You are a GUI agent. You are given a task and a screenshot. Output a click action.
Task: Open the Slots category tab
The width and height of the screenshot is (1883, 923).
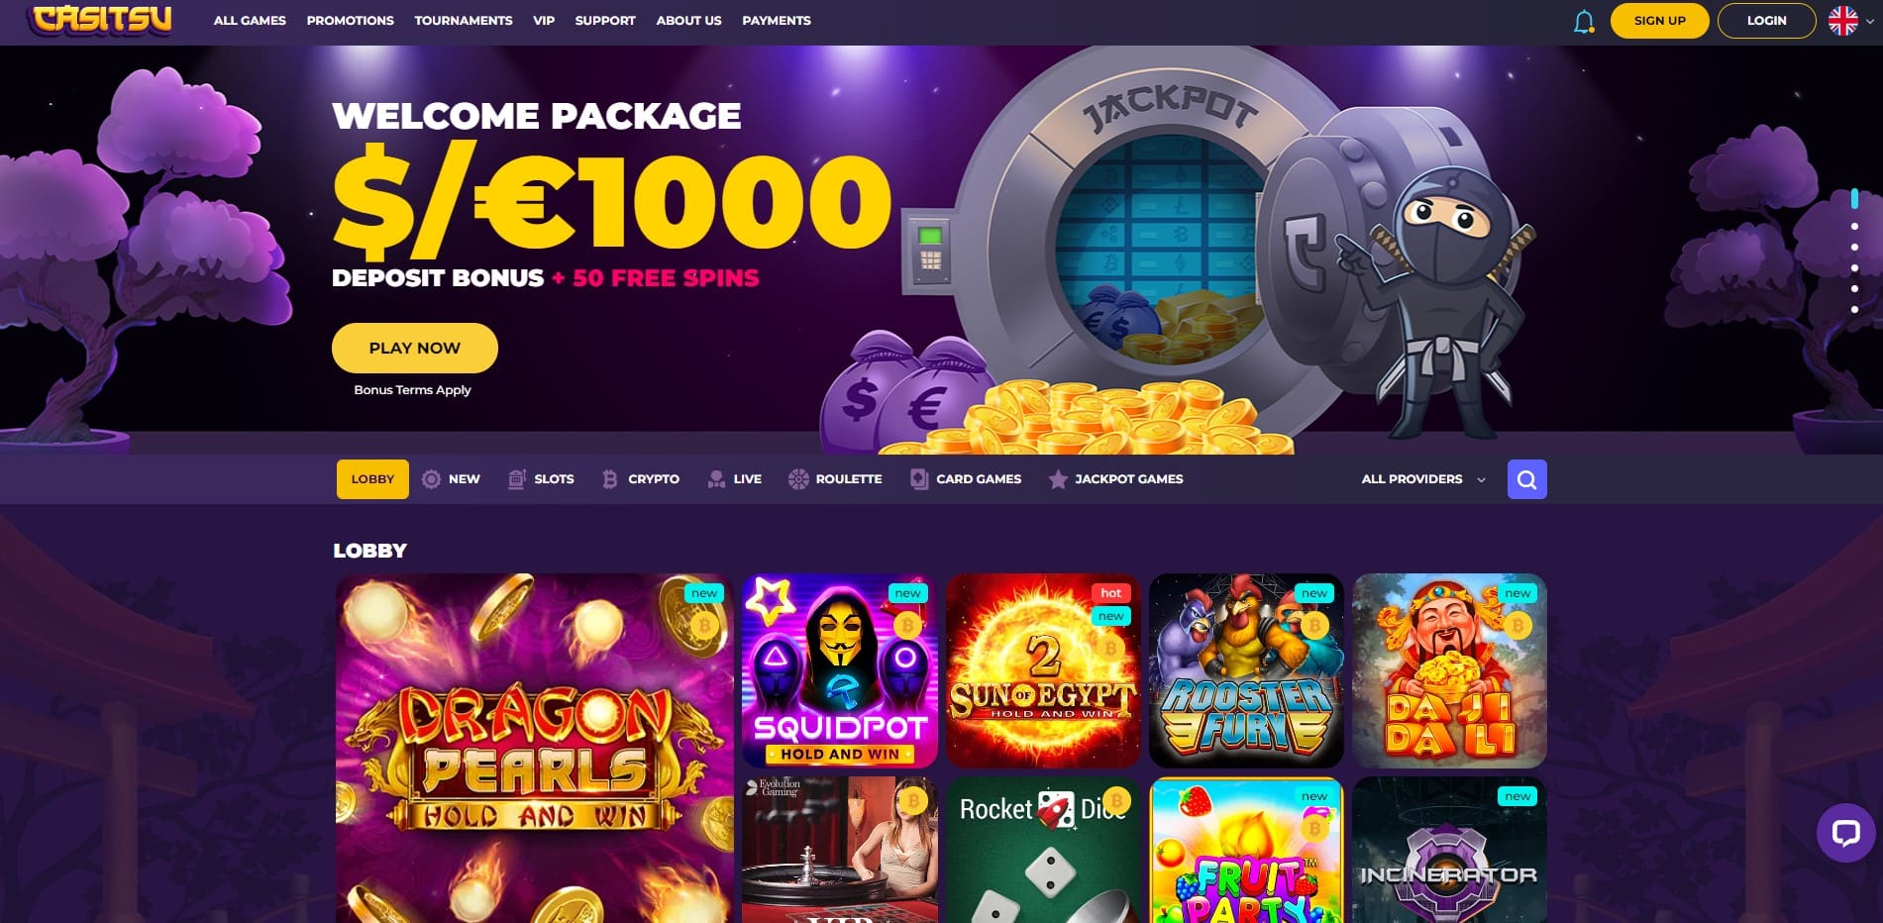coord(541,479)
